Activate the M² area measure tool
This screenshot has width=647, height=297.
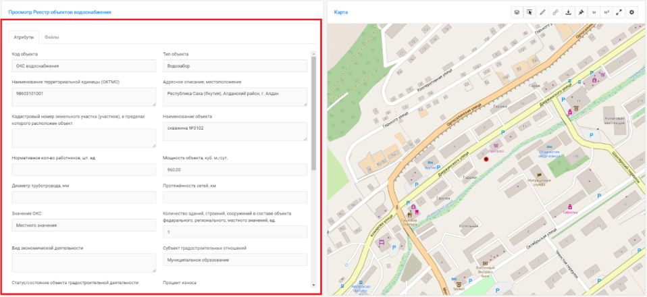click(x=606, y=12)
